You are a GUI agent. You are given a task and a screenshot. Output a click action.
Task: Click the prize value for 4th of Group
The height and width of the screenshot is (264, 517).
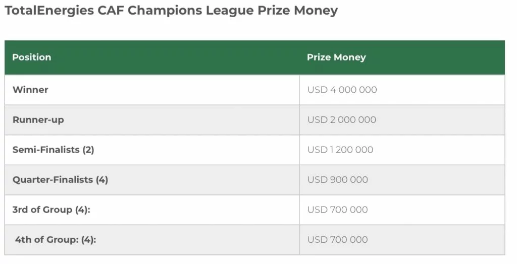coord(338,240)
